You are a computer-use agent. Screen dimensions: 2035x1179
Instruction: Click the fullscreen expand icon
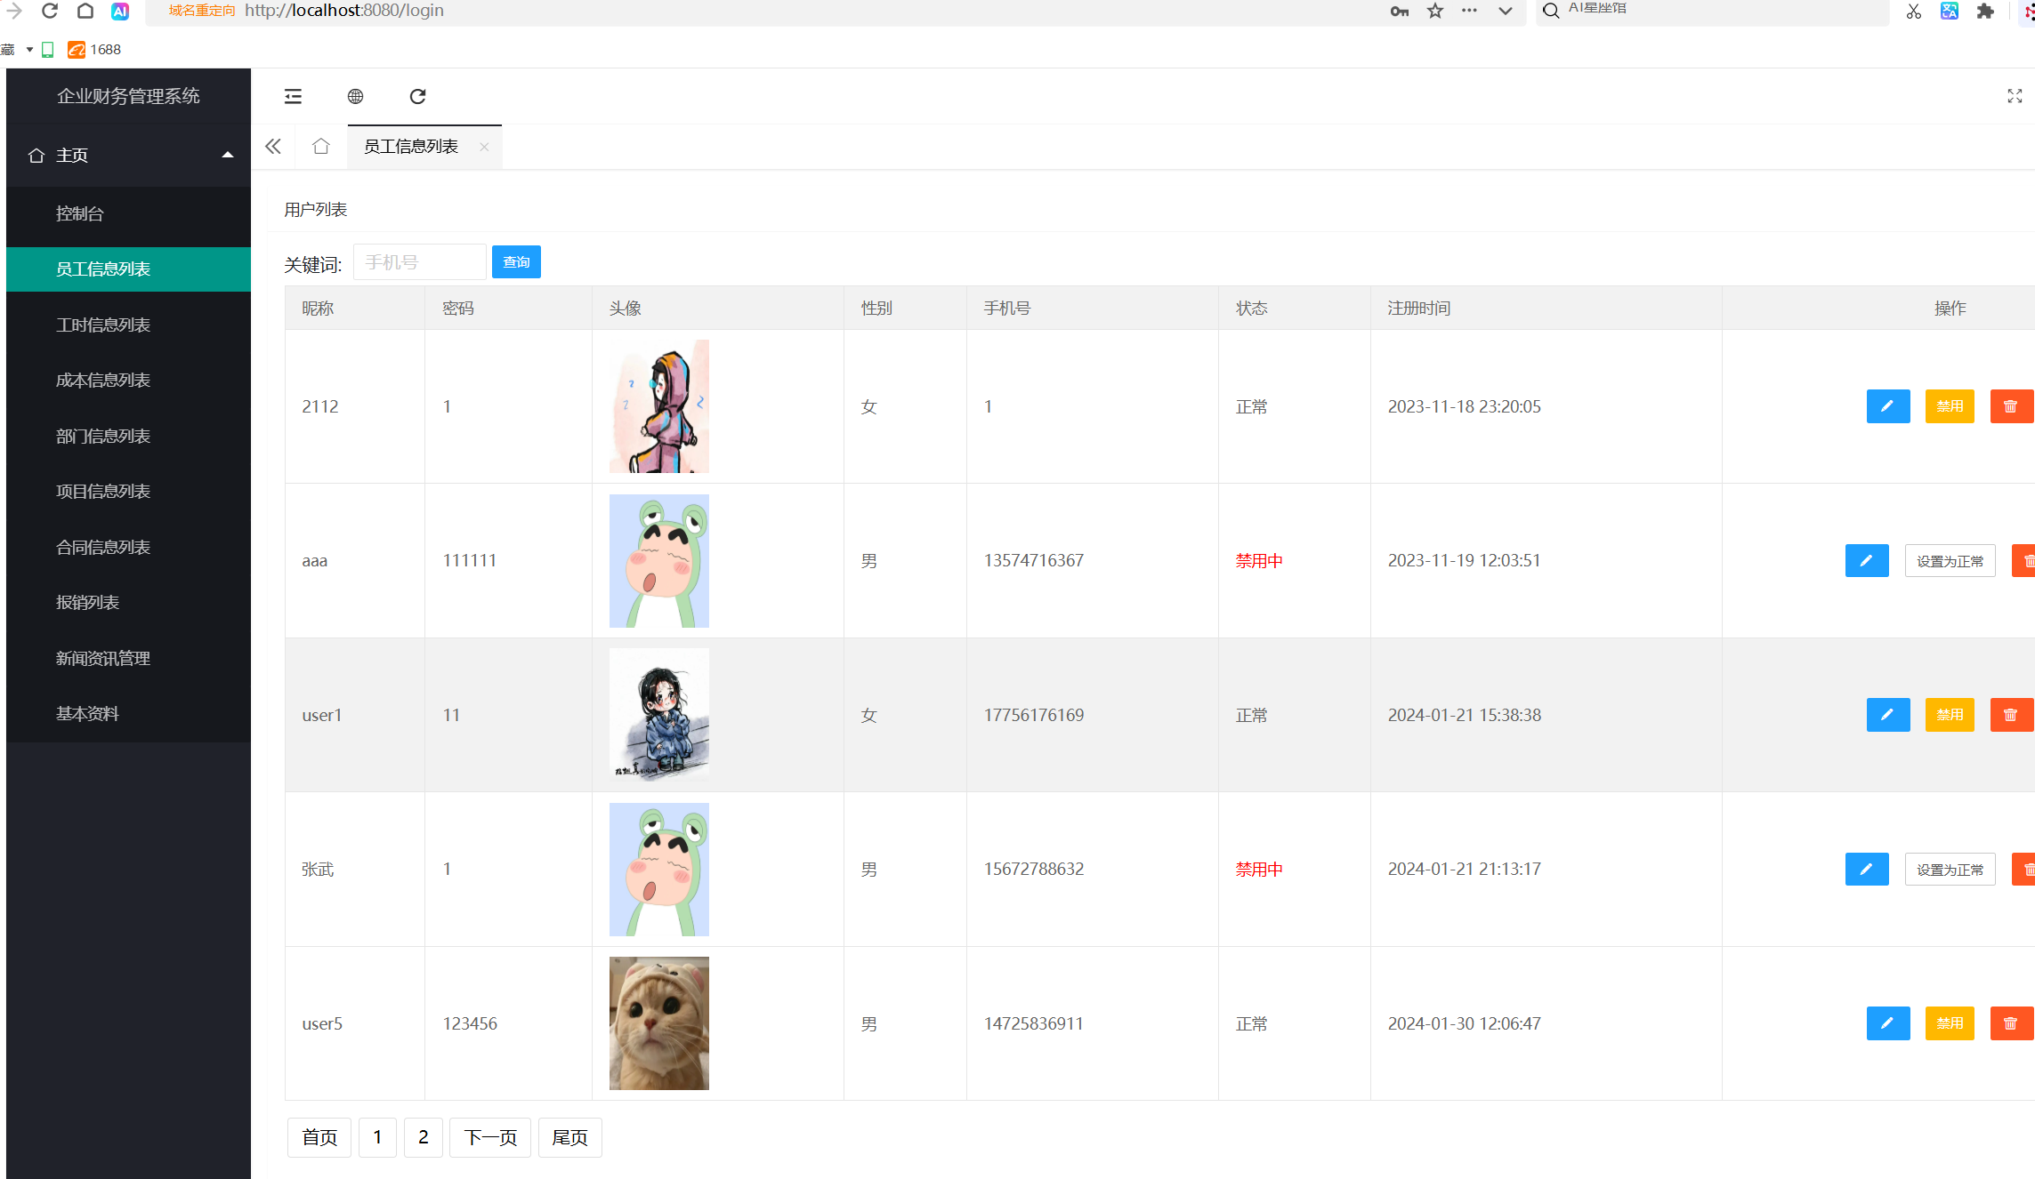point(2015,96)
